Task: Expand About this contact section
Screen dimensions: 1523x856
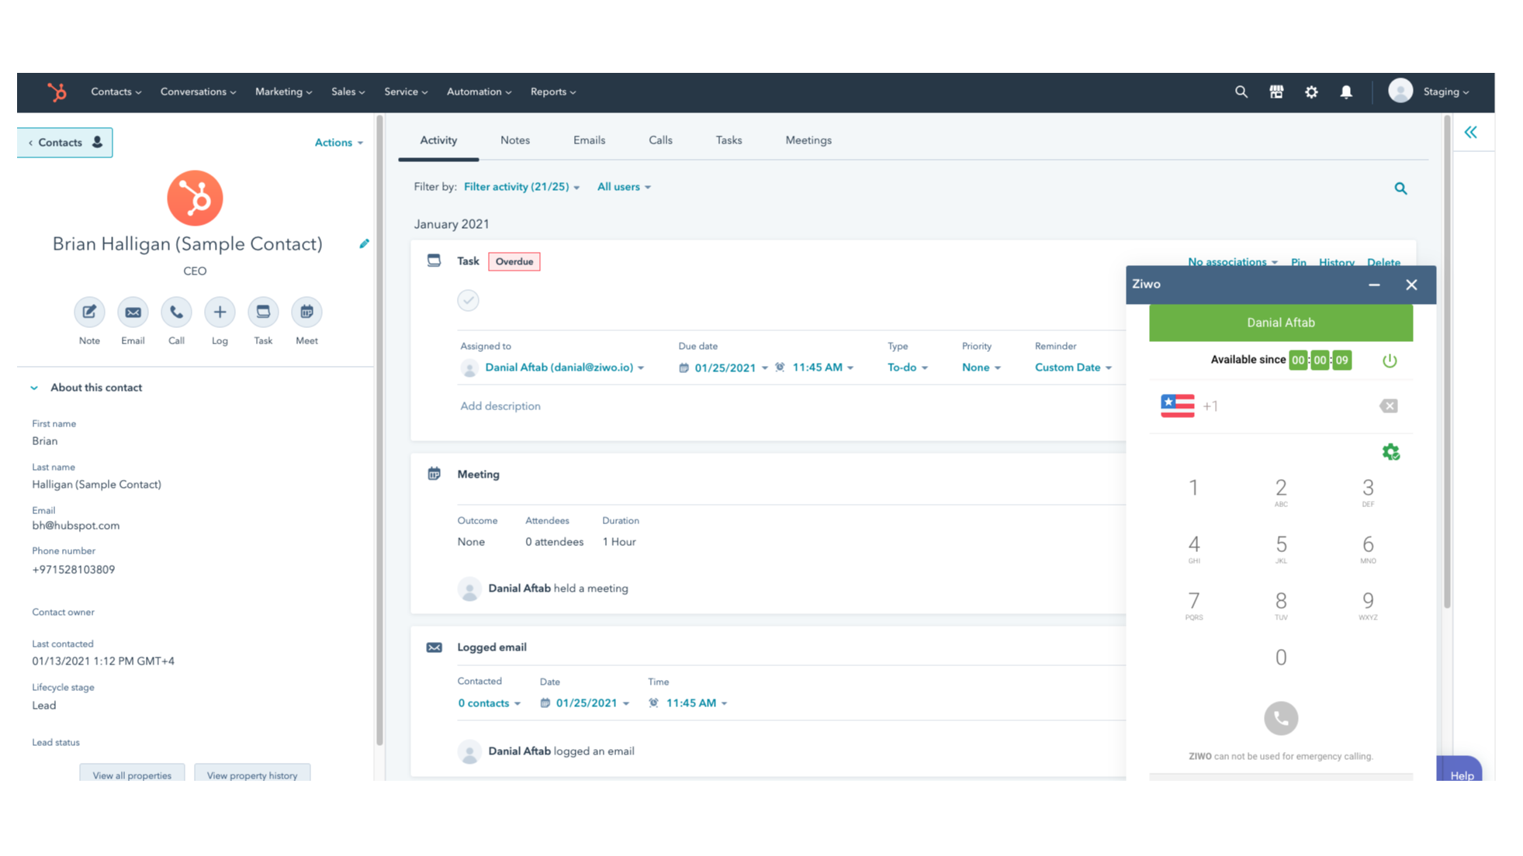Action: (34, 387)
